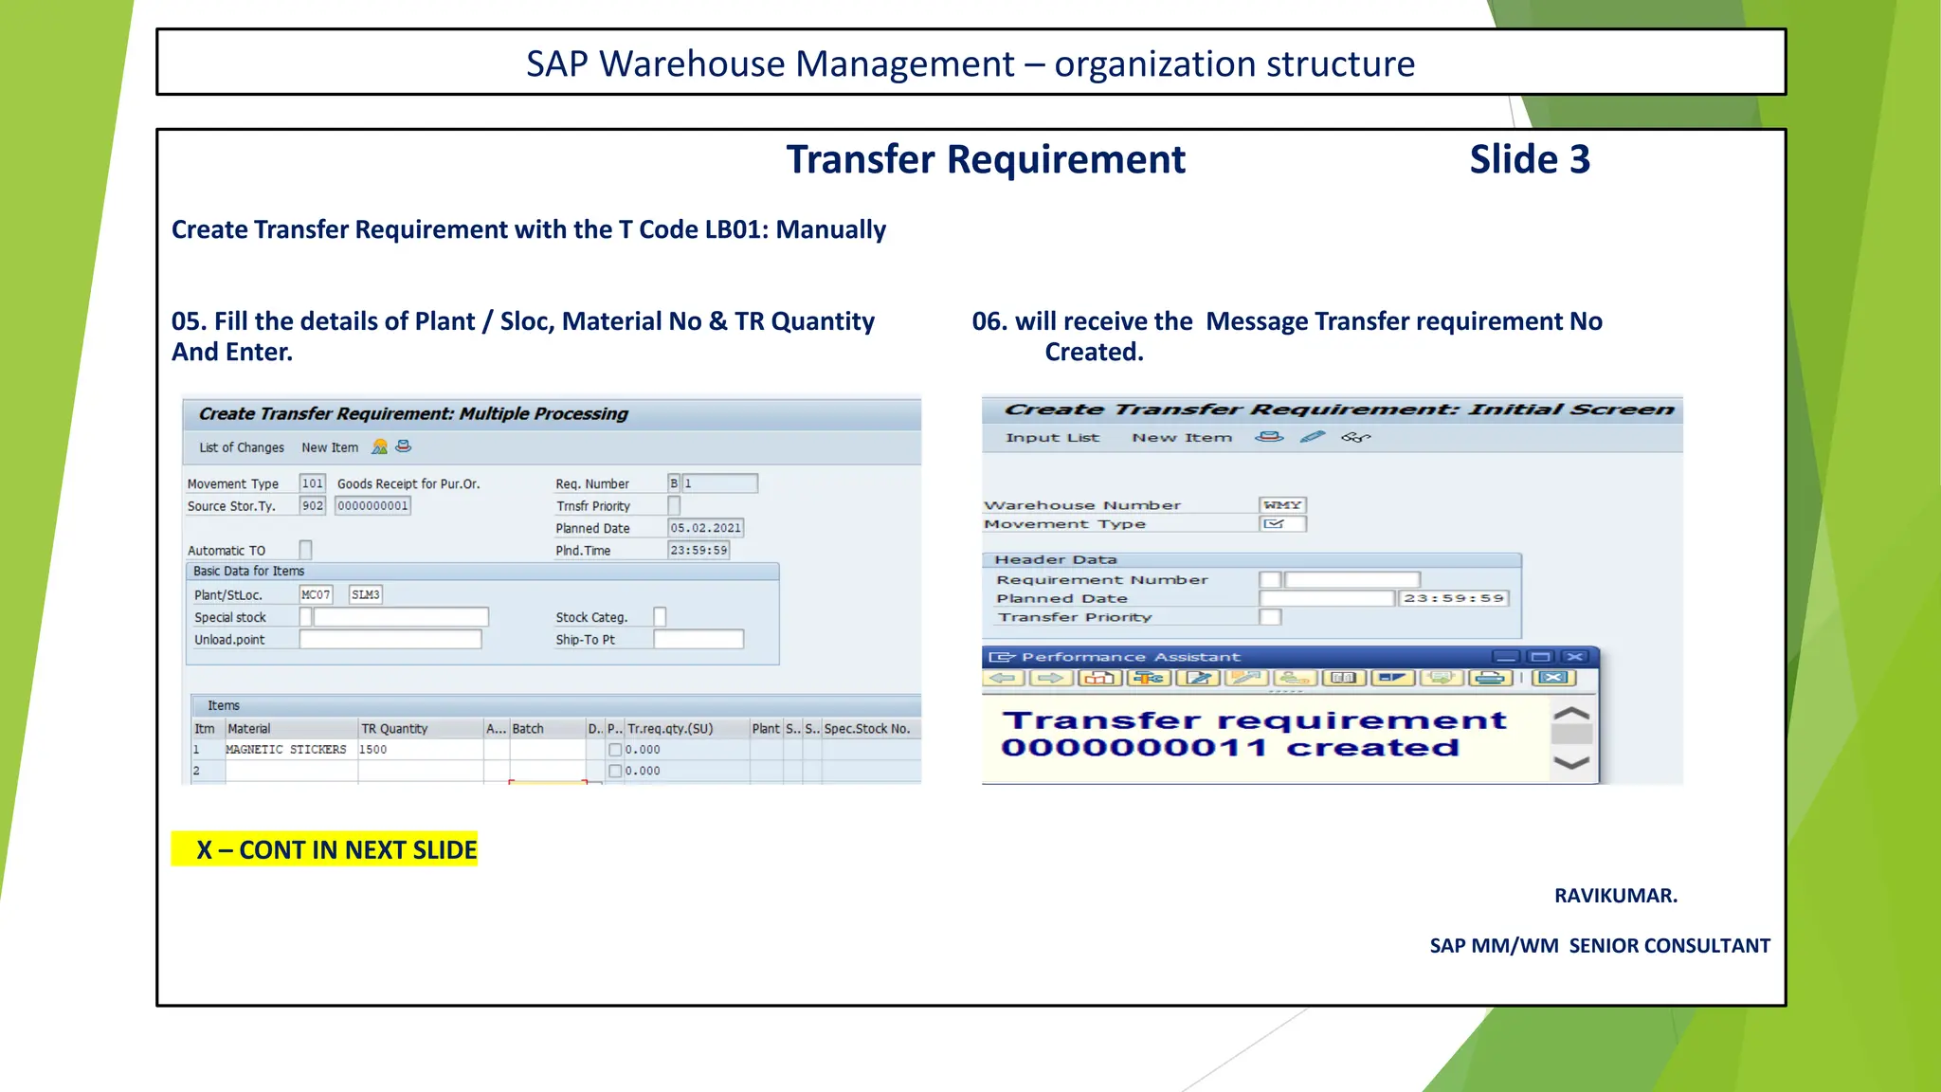Click the Special stock long input field

[x=401, y=617]
